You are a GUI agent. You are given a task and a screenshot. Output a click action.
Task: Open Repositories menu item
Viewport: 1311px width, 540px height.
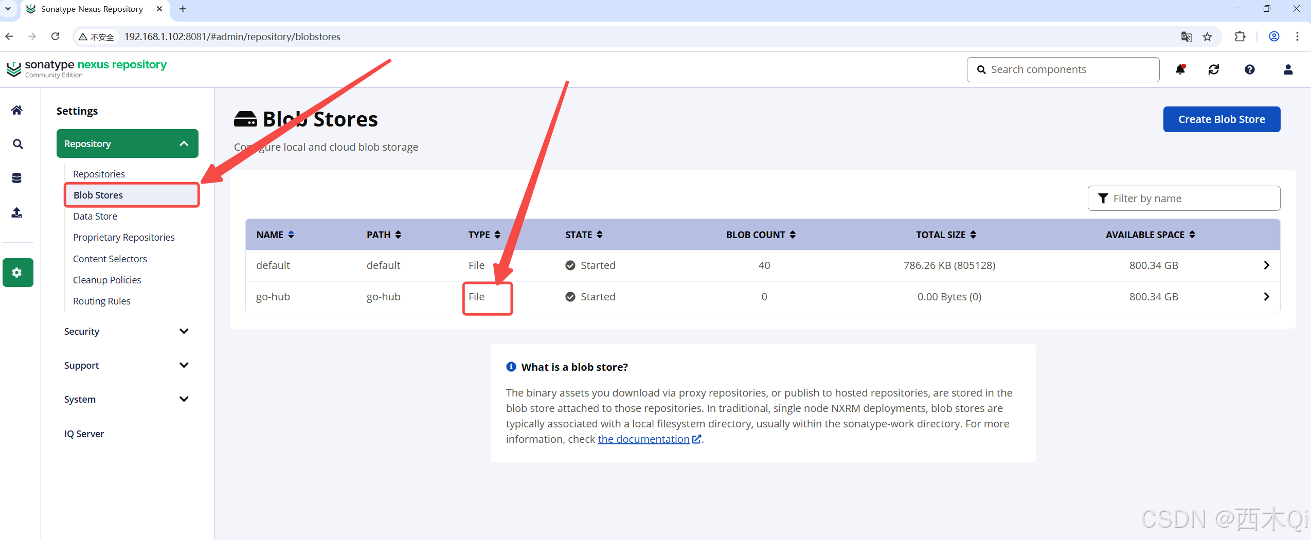pyautogui.click(x=99, y=174)
